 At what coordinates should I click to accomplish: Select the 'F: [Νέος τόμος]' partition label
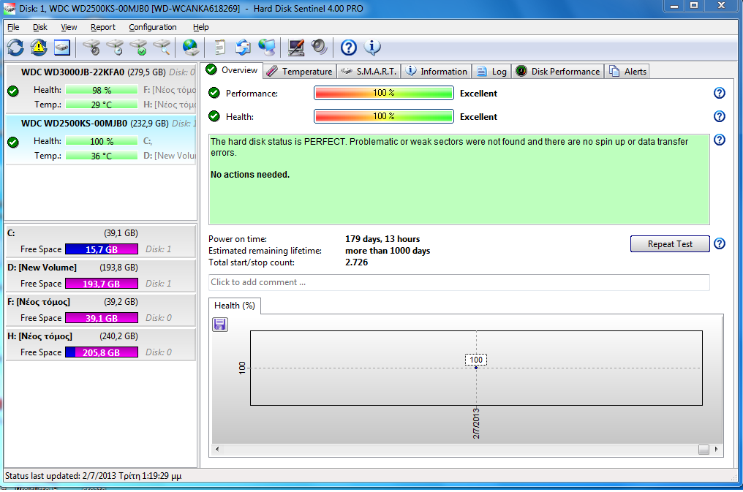point(39,302)
